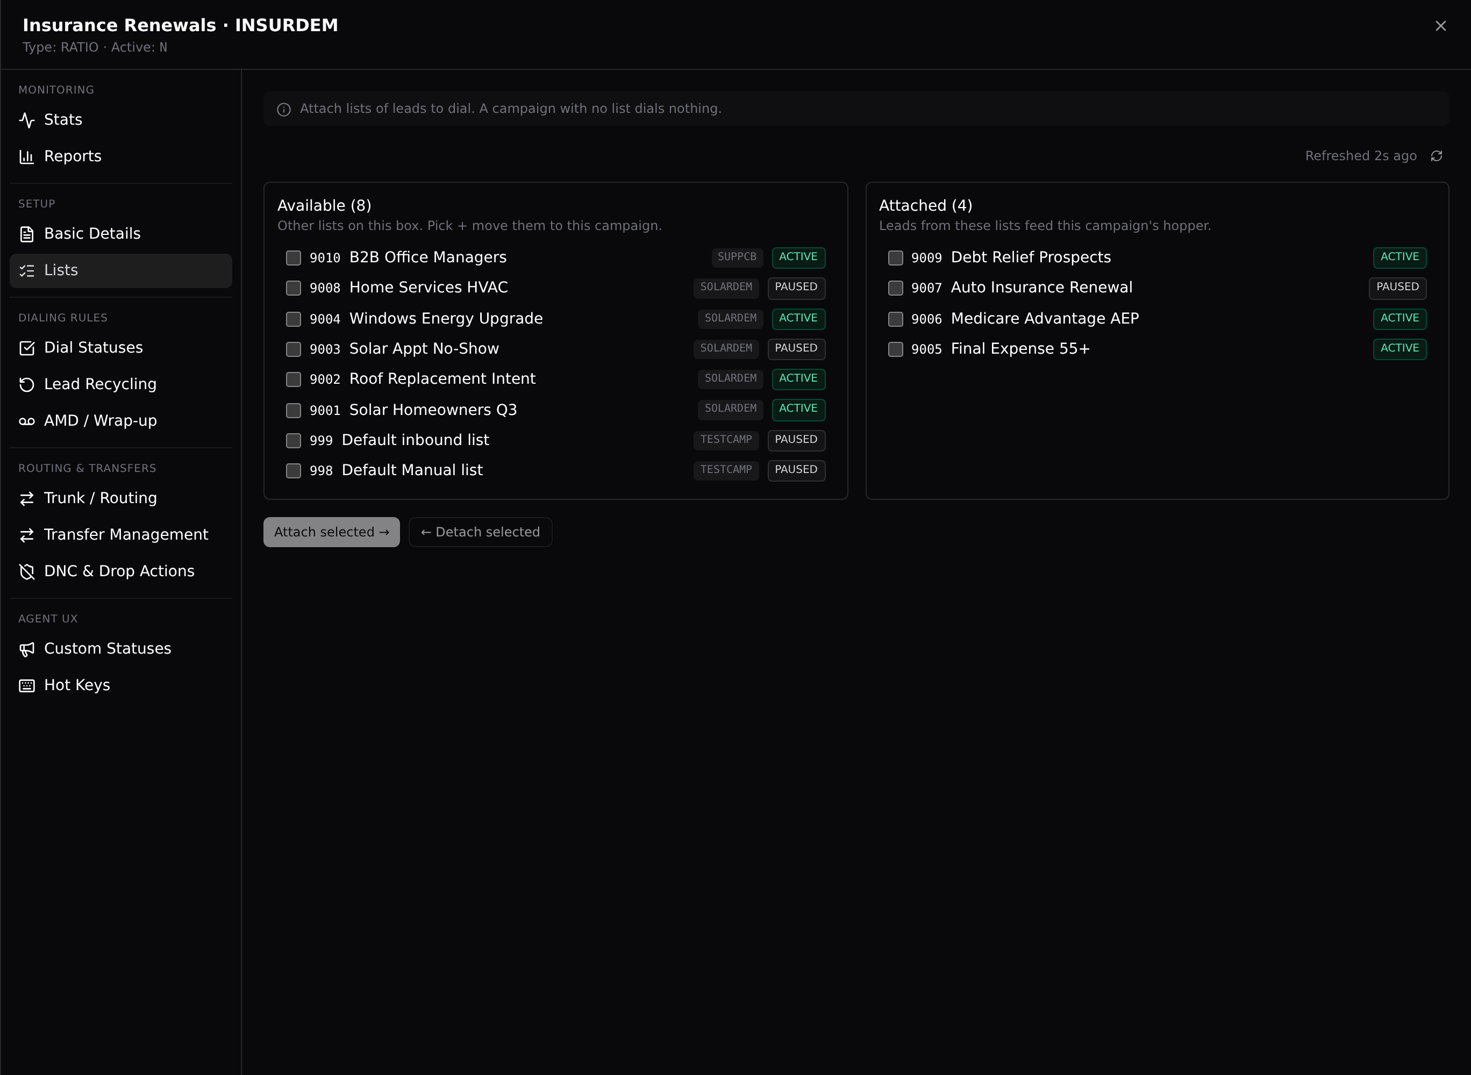Click the Basic Details document icon
The width and height of the screenshot is (1471, 1075).
[x=27, y=234]
